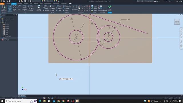Image resolution: width=183 pixels, height=103 pixels.
Task: Switch to the 3D Model tab
Action: click(8, 4)
